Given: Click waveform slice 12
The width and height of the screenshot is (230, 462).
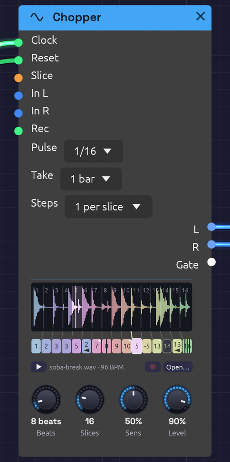Looking at the screenshot, I should point(146,307).
